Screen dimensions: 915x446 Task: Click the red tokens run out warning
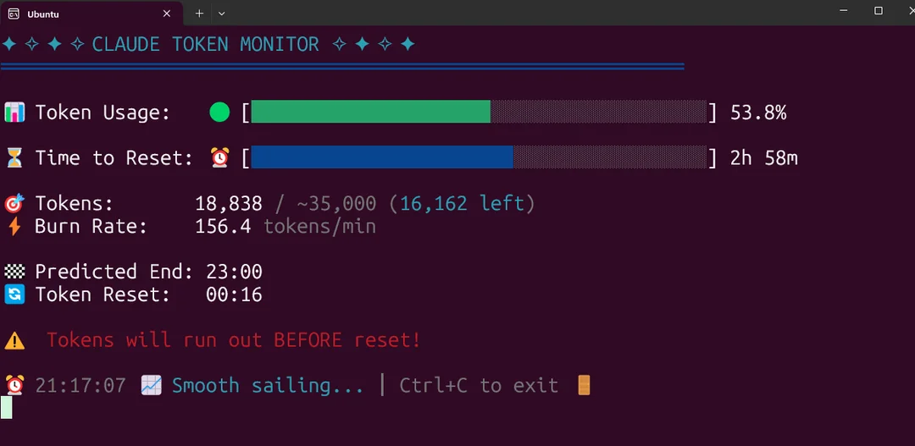click(x=234, y=340)
